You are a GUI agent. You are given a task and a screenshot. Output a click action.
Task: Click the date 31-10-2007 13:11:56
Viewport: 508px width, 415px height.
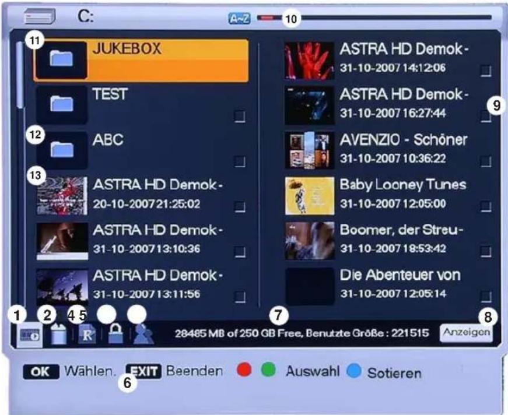146,294
